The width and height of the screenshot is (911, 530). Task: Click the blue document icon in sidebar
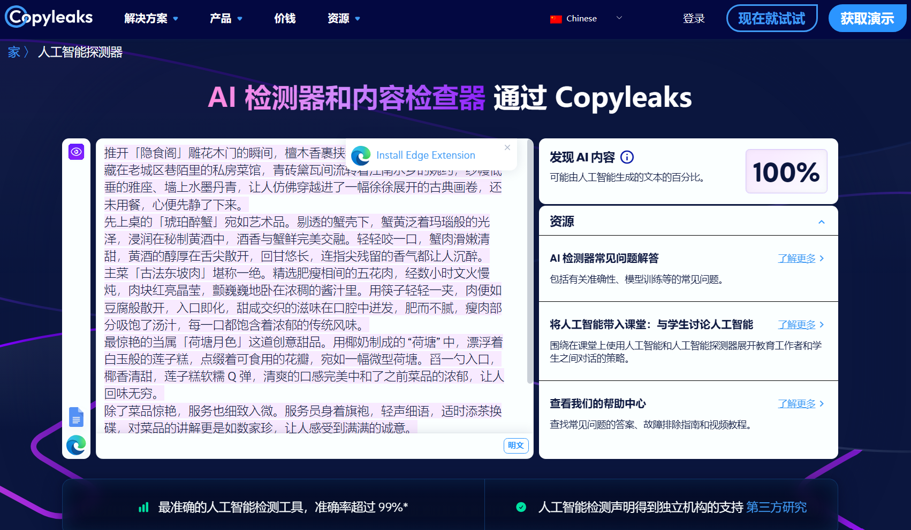tap(77, 417)
